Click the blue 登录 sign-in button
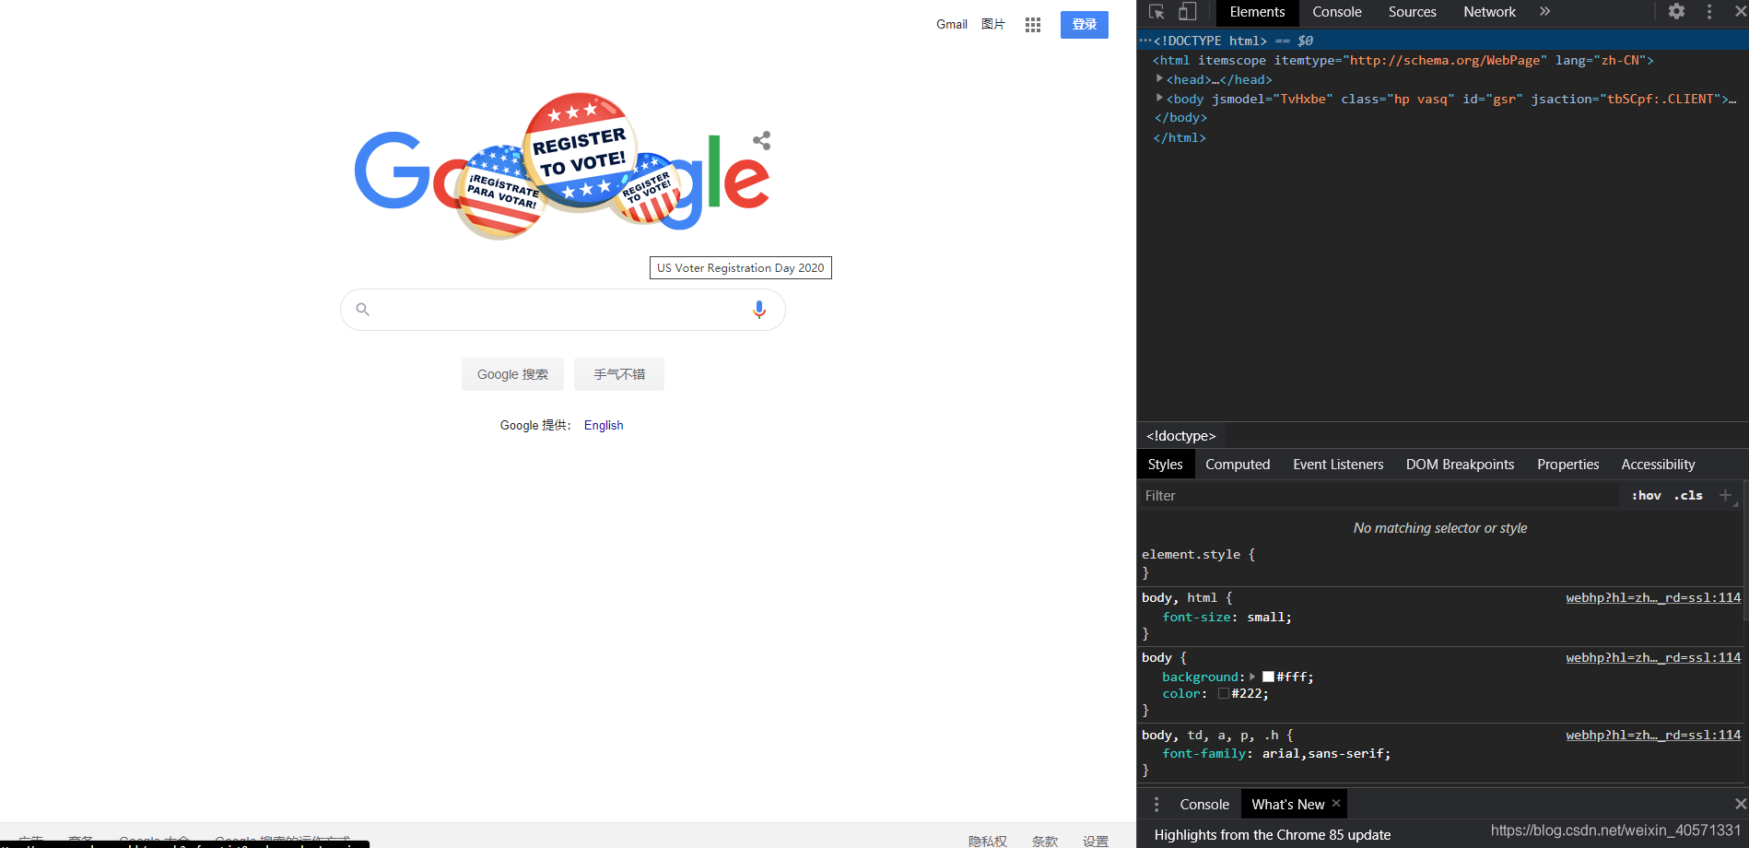 point(1084,25)
